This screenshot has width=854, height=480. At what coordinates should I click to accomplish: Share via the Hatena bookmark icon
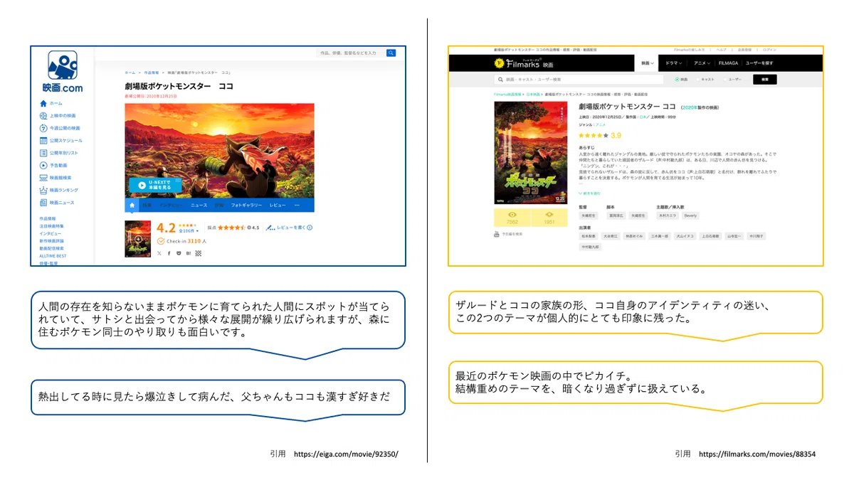coord(189,253)
